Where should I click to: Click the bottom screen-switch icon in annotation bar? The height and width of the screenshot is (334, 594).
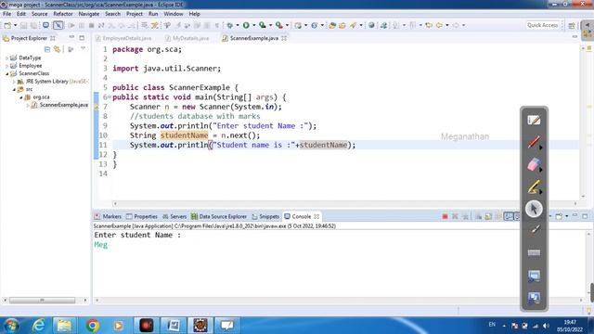534,298
